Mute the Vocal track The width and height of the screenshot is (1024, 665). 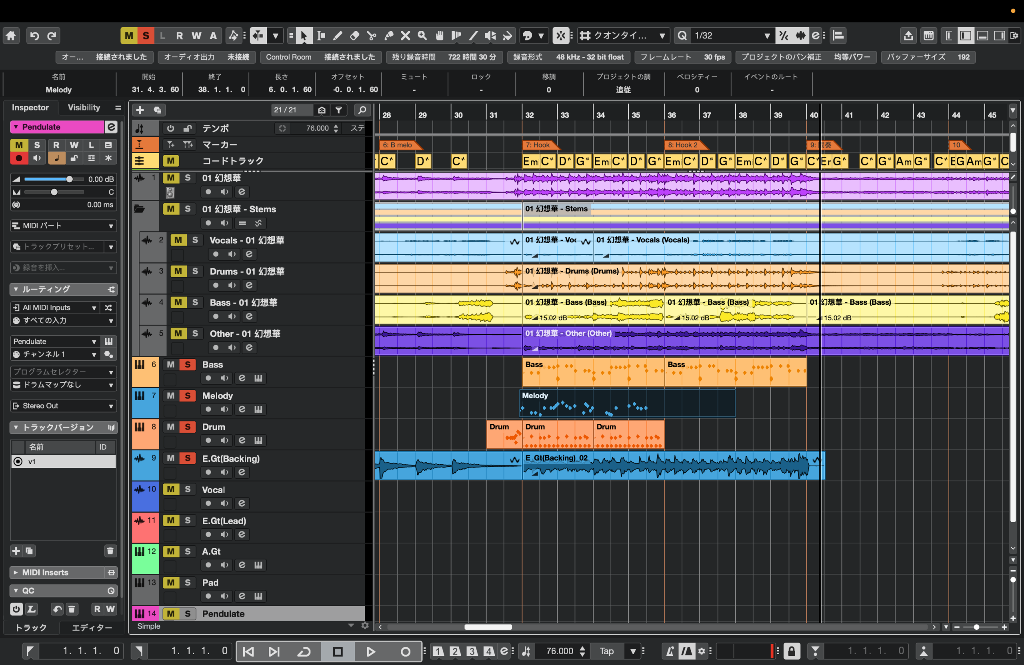[x=171, y=489]
